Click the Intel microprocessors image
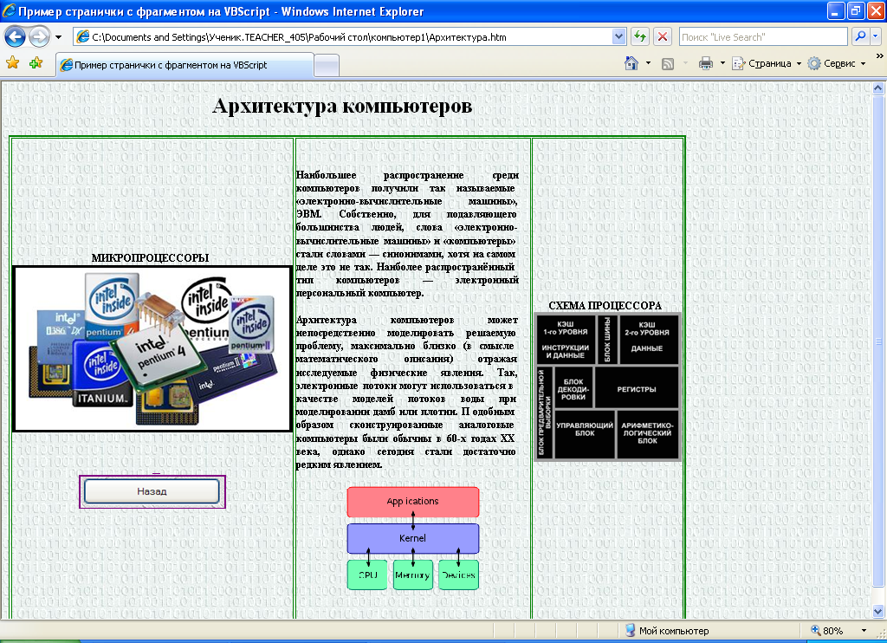This screenshot has height=643, width=887. click(x=152, y=348)
